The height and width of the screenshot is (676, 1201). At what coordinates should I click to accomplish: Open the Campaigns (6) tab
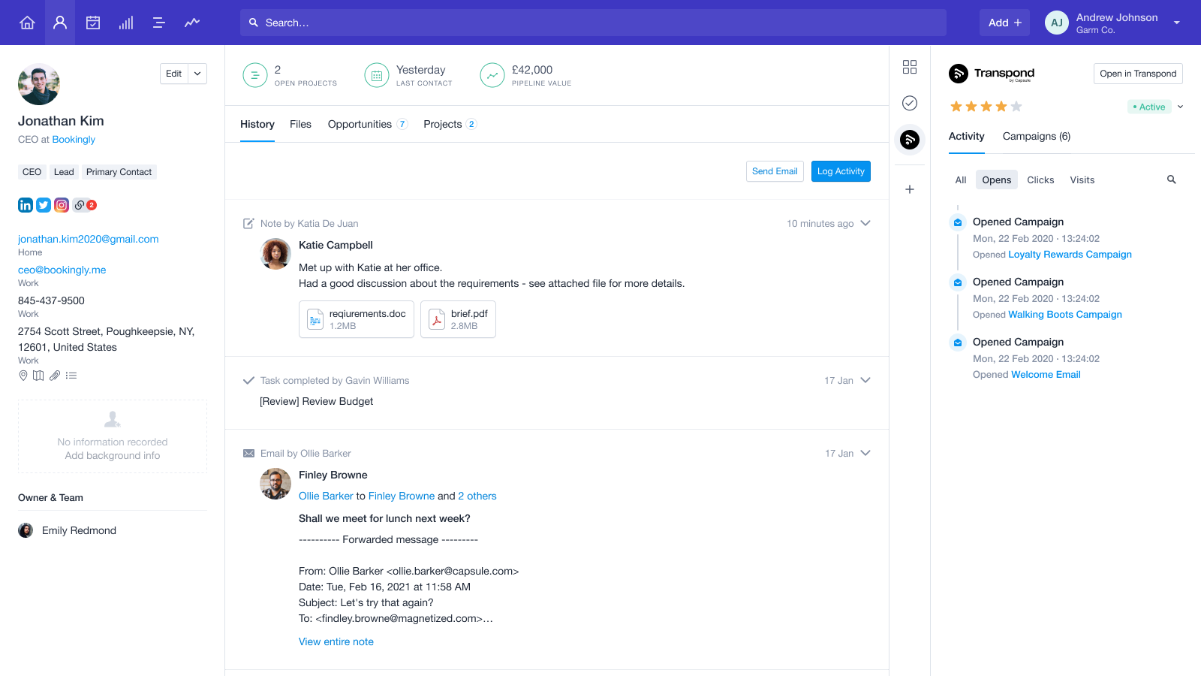pyautogui.click(x=1036, y=136)
